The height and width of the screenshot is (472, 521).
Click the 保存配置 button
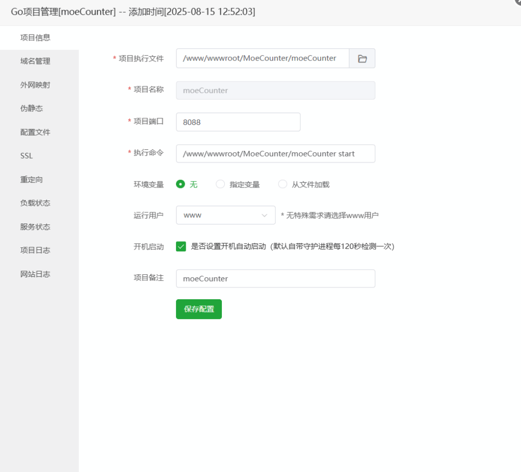point(199,309)
